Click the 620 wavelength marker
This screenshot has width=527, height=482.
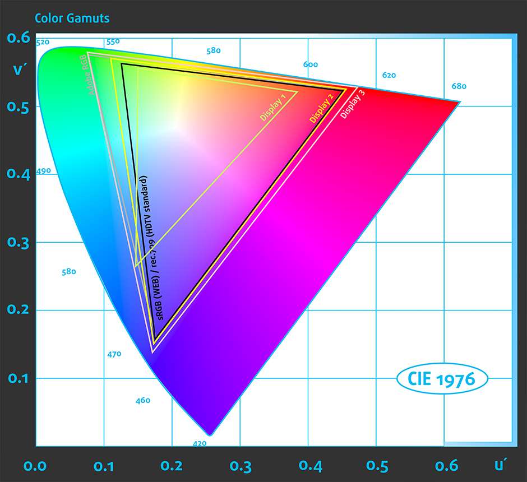pyautogui.click(x=389, y=75)
